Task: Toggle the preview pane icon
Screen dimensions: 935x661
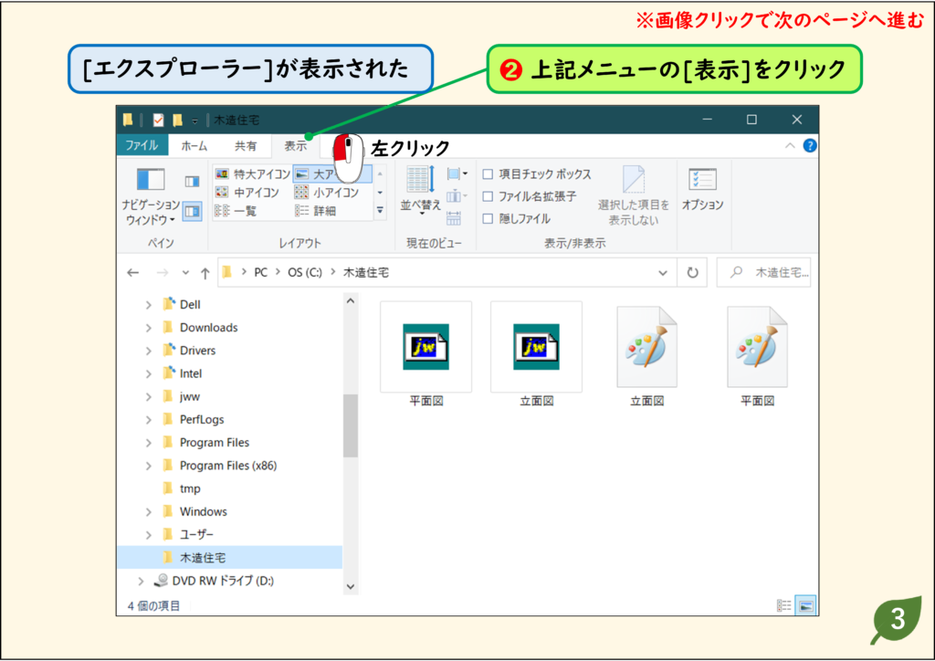Action: coord(192,181)
